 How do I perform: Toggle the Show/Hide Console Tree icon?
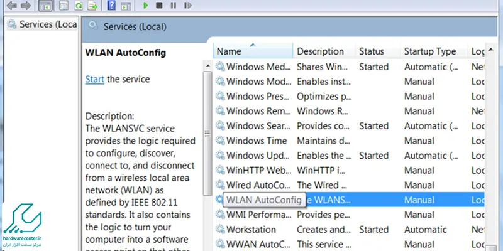tap(45, 6)
